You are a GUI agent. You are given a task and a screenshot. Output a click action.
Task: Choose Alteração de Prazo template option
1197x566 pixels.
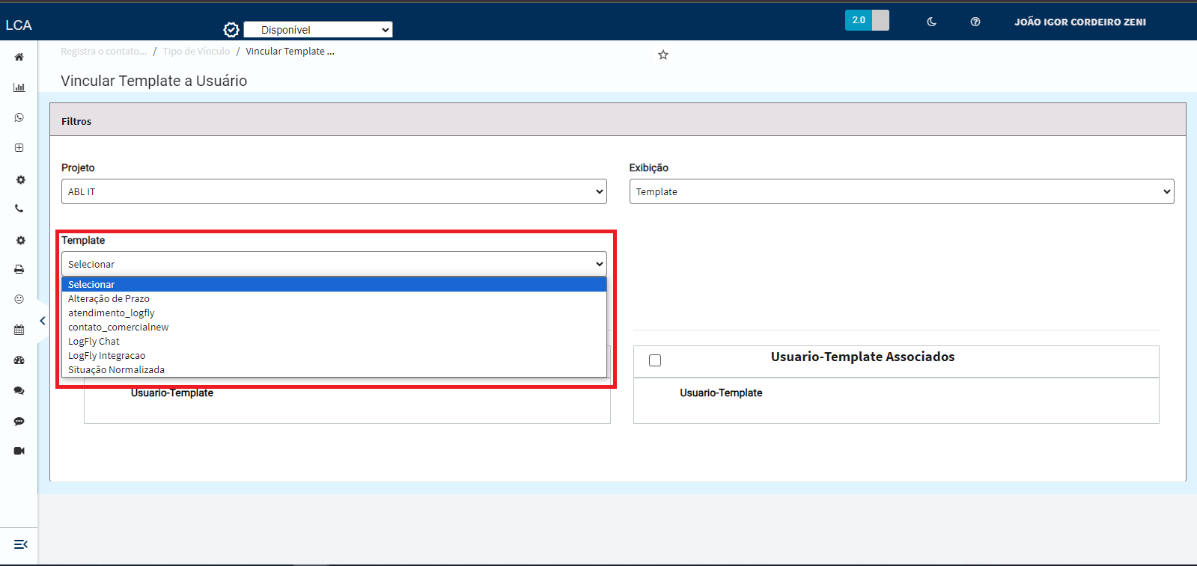(334, 299)
